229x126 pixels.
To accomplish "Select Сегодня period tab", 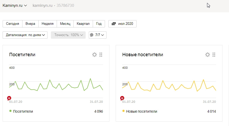I will [x=13, y=24].
